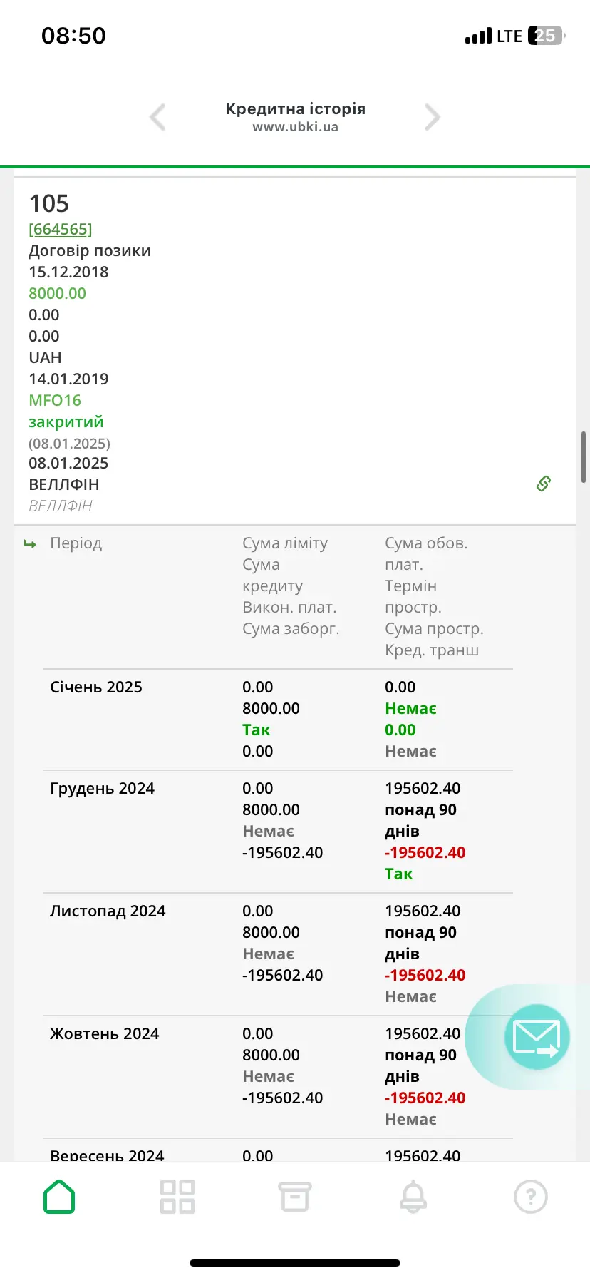Viewport: 590px width, 1278px height.
Task: Tap the home icon in bottom navigation
Action: (x=59, y=1197)
